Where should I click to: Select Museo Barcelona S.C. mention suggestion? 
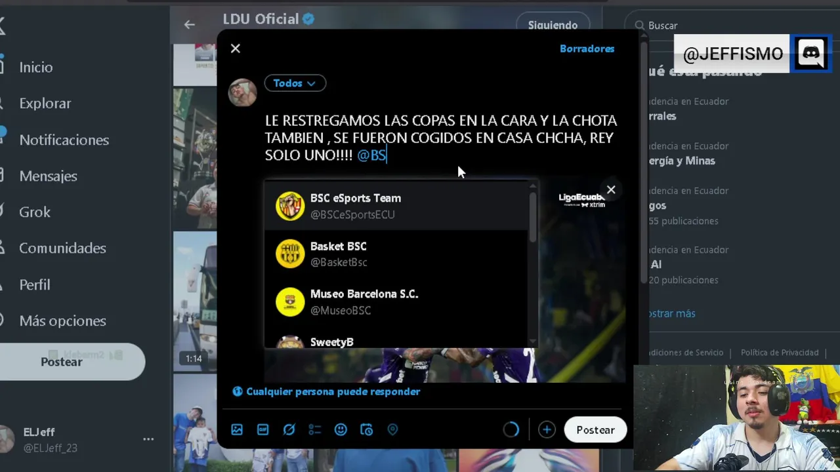[396, 302]
